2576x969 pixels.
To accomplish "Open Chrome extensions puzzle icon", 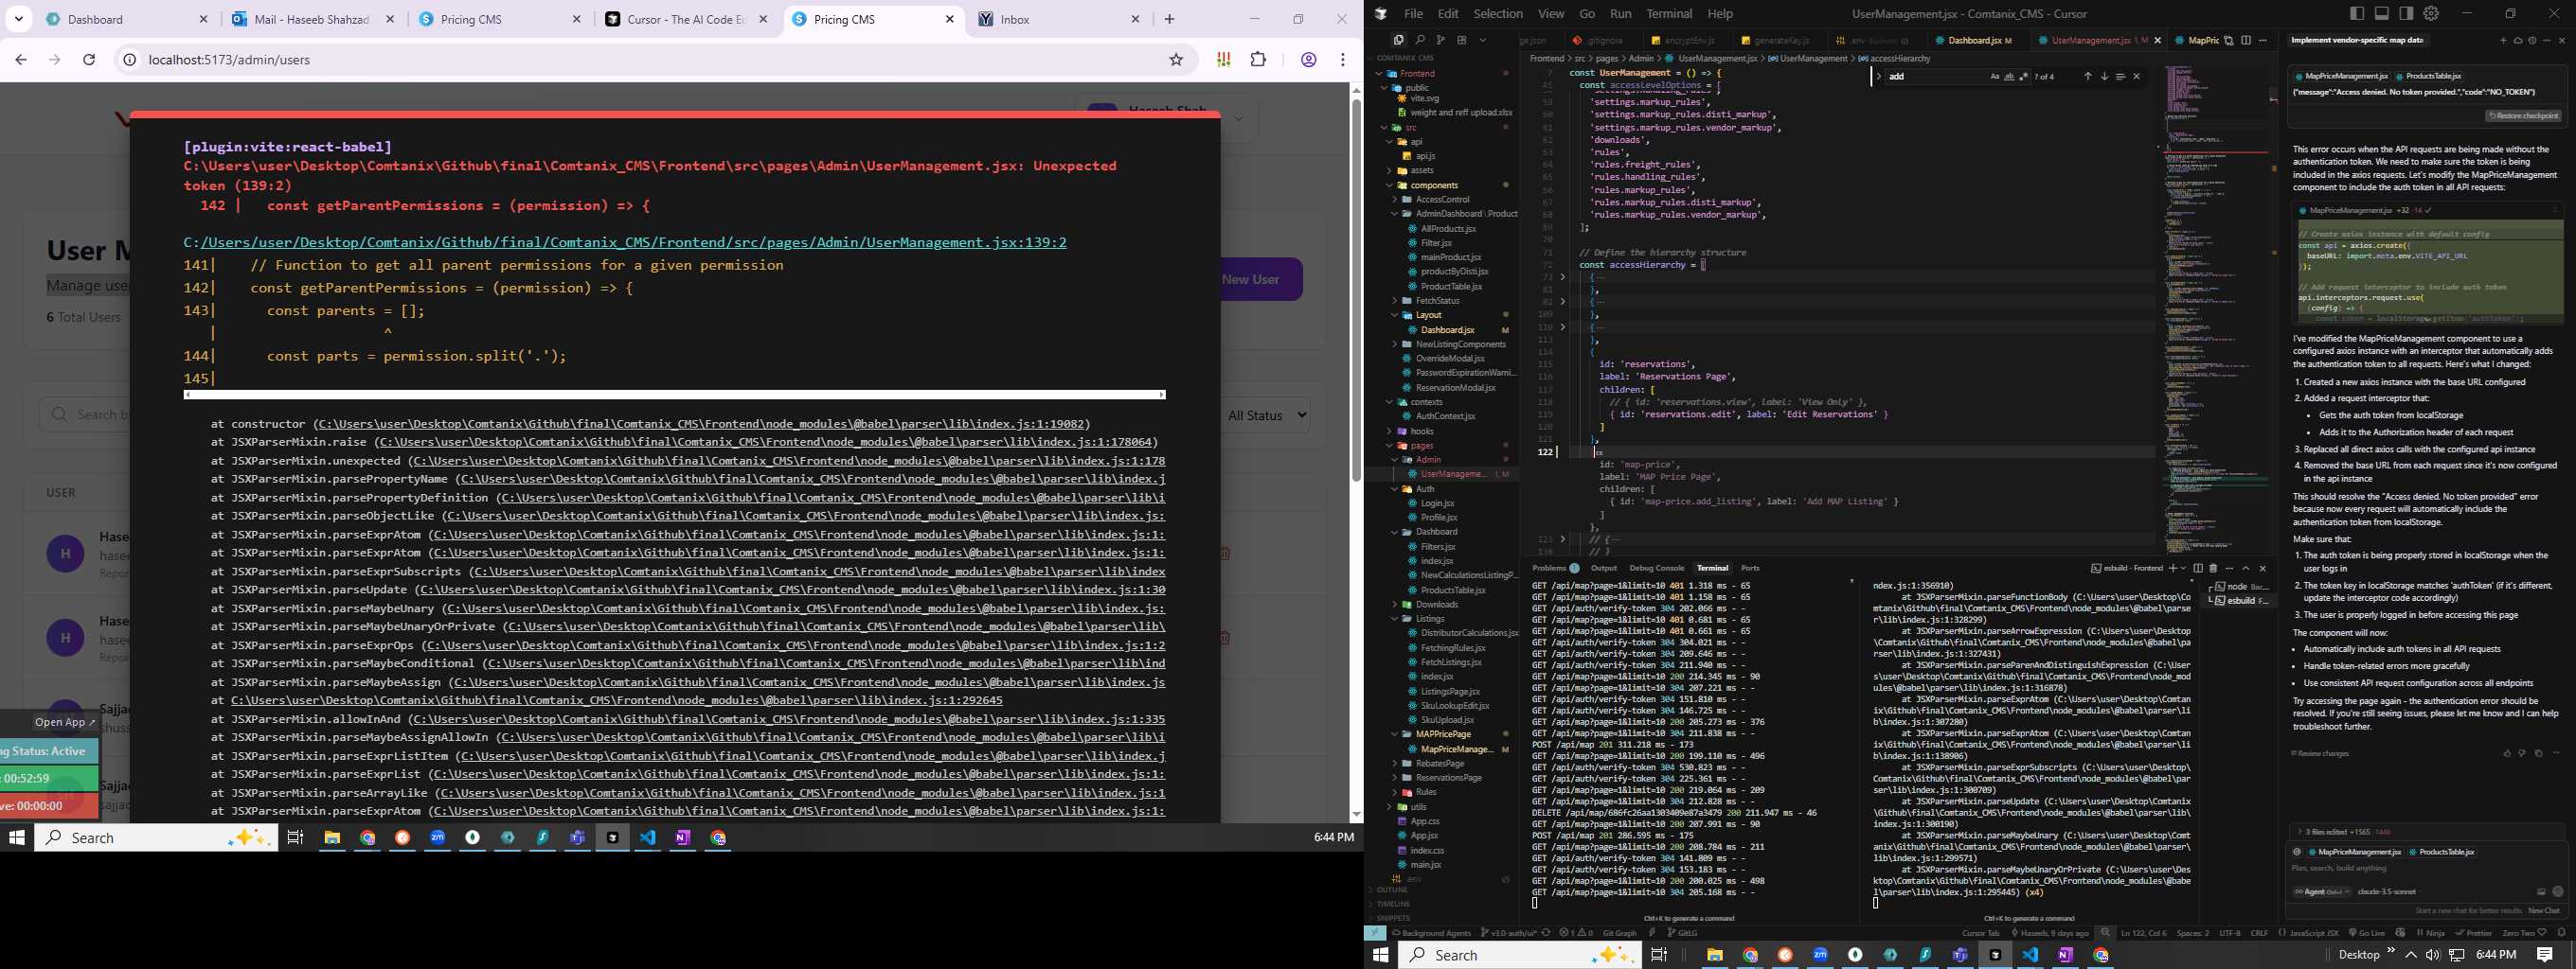I will 1258,60.
